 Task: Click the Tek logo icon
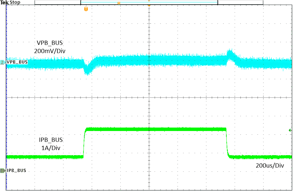pyautogui.click(x=4, y=2)
